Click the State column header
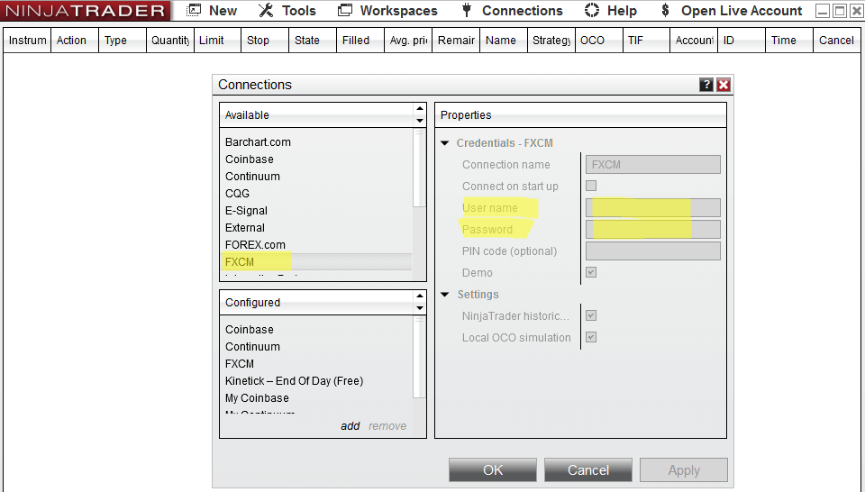Screen dimensions: 865x492 click(313, 41)
